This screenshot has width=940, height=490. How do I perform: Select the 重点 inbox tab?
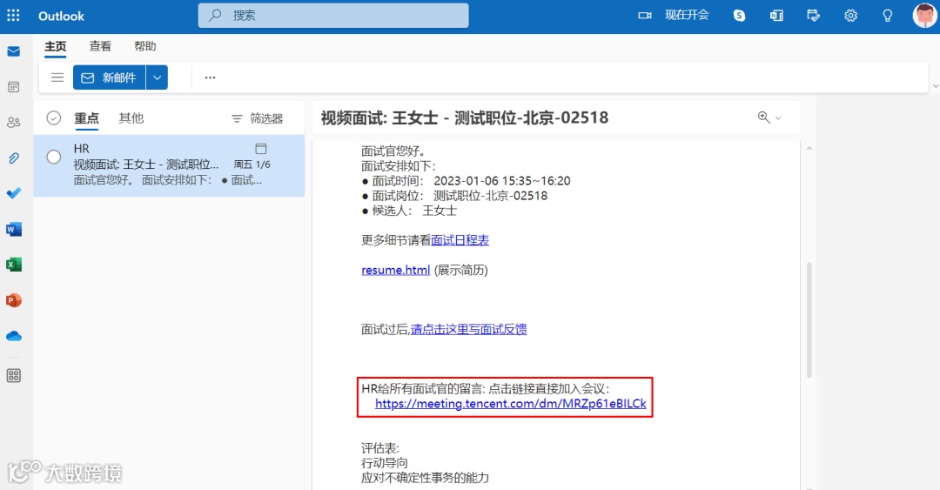[x=86, y=118]
